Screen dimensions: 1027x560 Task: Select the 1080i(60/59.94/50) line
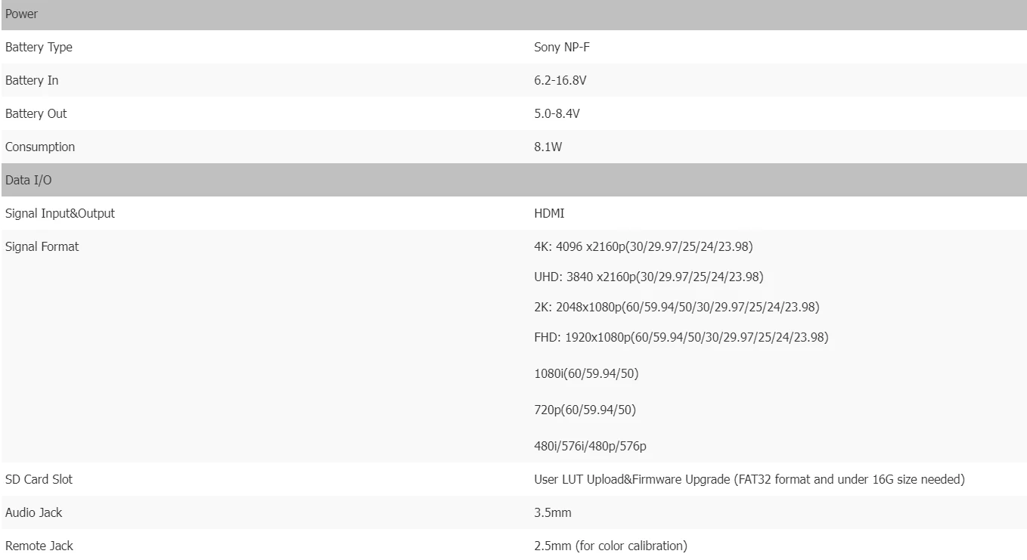click(586, 374)
